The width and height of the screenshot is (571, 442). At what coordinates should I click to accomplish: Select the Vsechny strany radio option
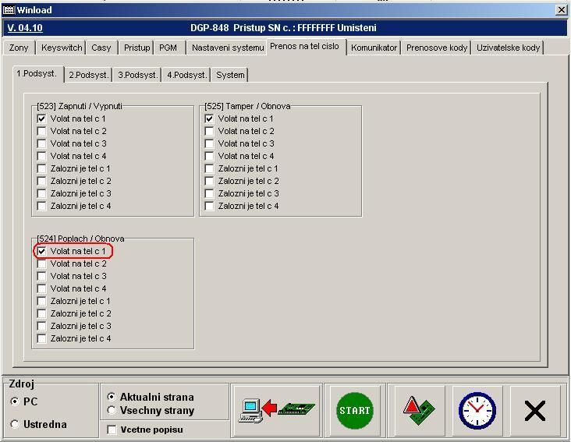[x=112, y=410]
